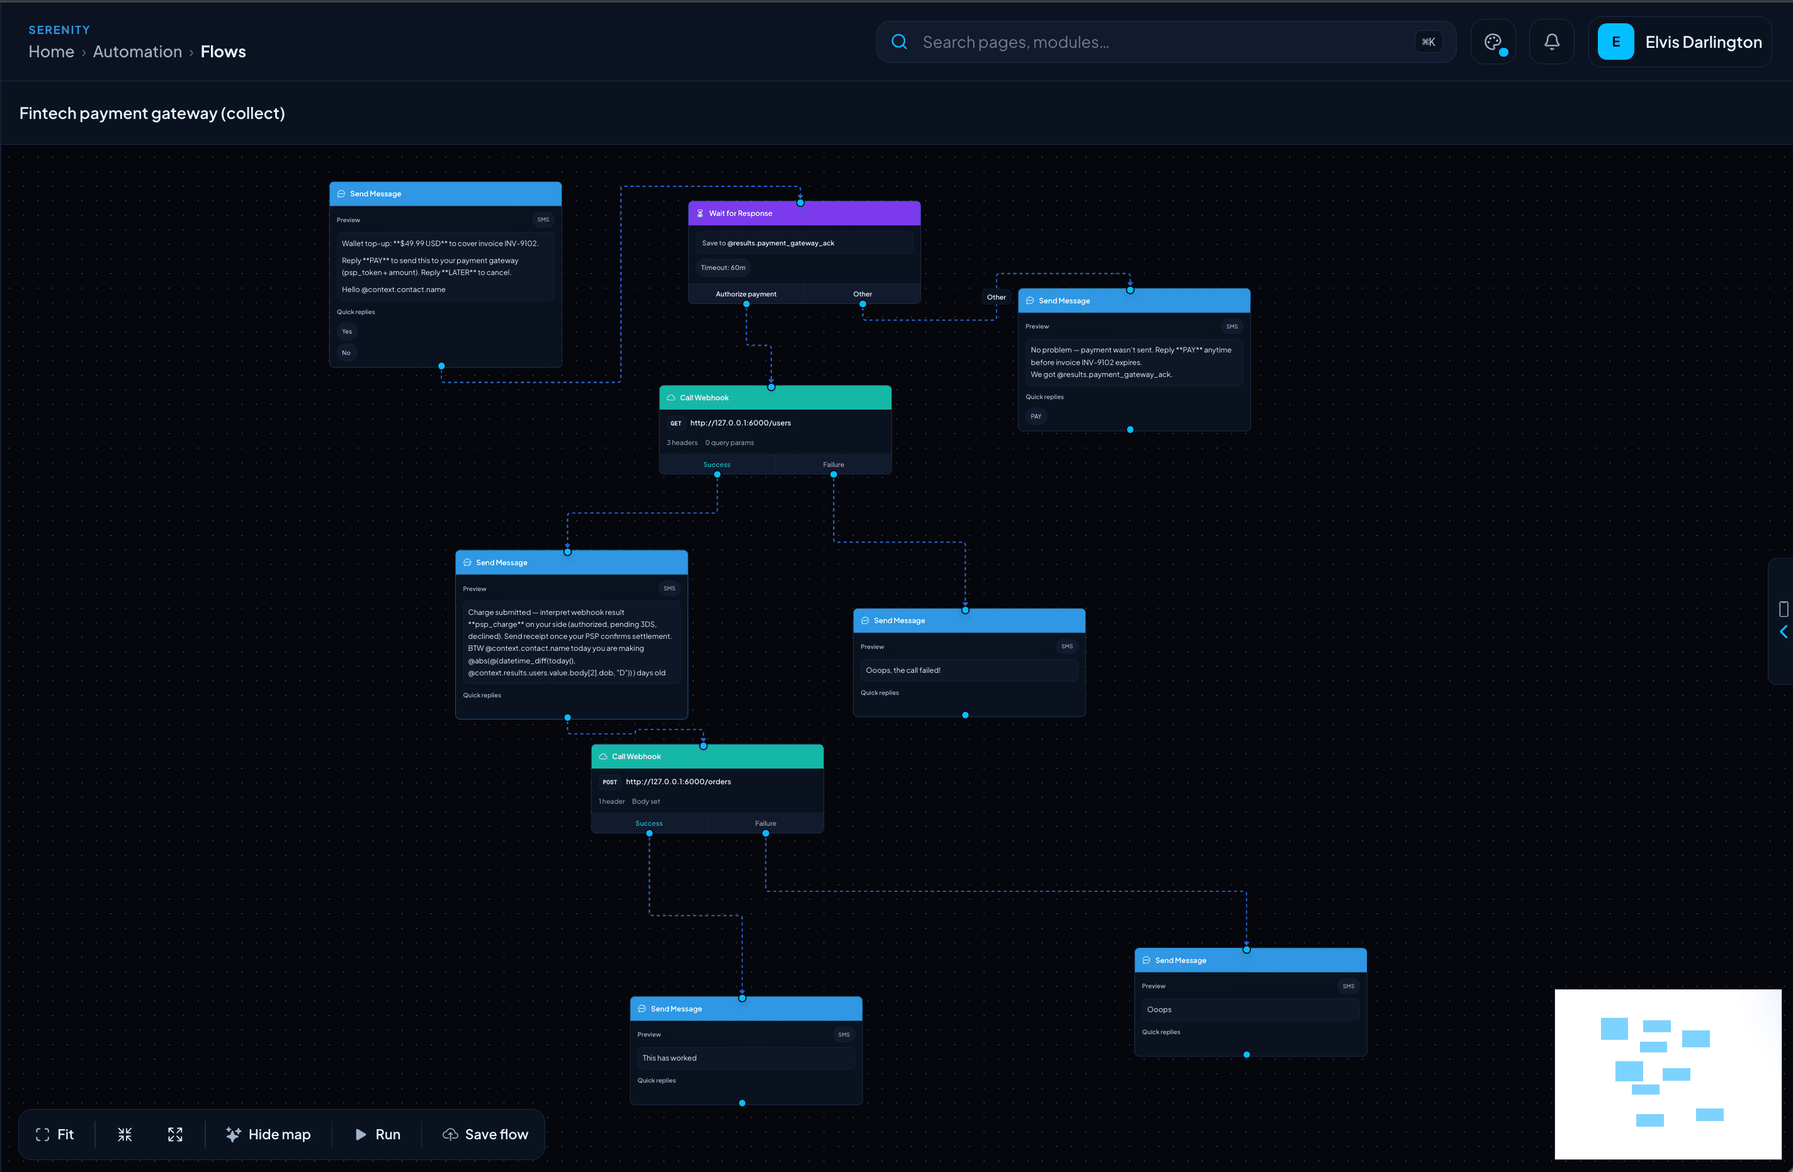Expand the right side panel chevron
This screenshot has height=1172, width=1793.
point(1782,632)
